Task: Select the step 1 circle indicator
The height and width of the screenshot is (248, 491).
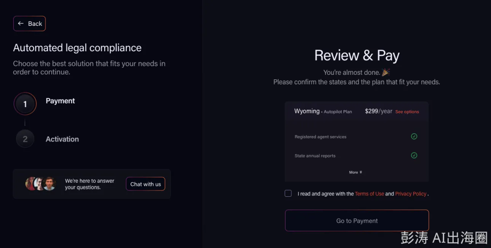Action: [25, 104]
